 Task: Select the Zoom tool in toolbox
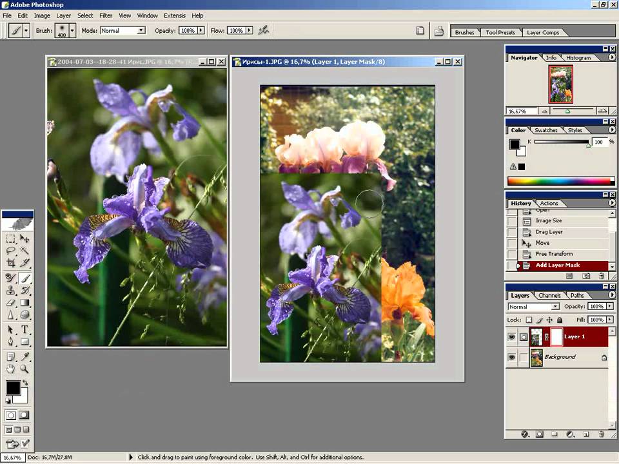coord(25,369)
